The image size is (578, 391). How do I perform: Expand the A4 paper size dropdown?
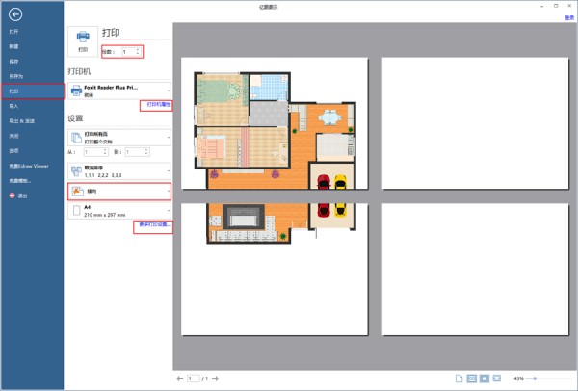point(119,210)
